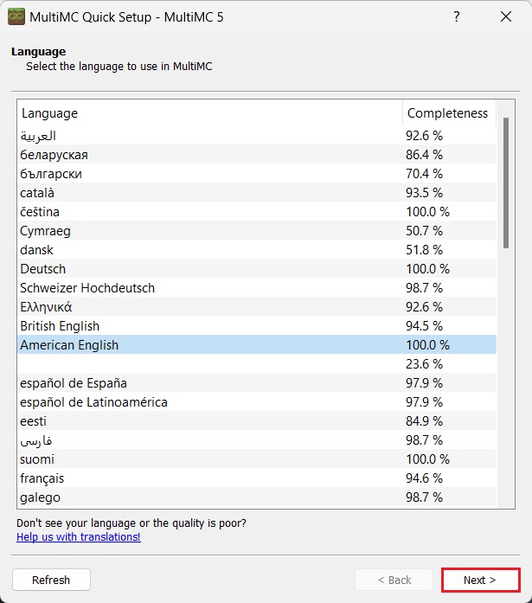Select the español de Latinoamérica row

(x=257, y=402)
